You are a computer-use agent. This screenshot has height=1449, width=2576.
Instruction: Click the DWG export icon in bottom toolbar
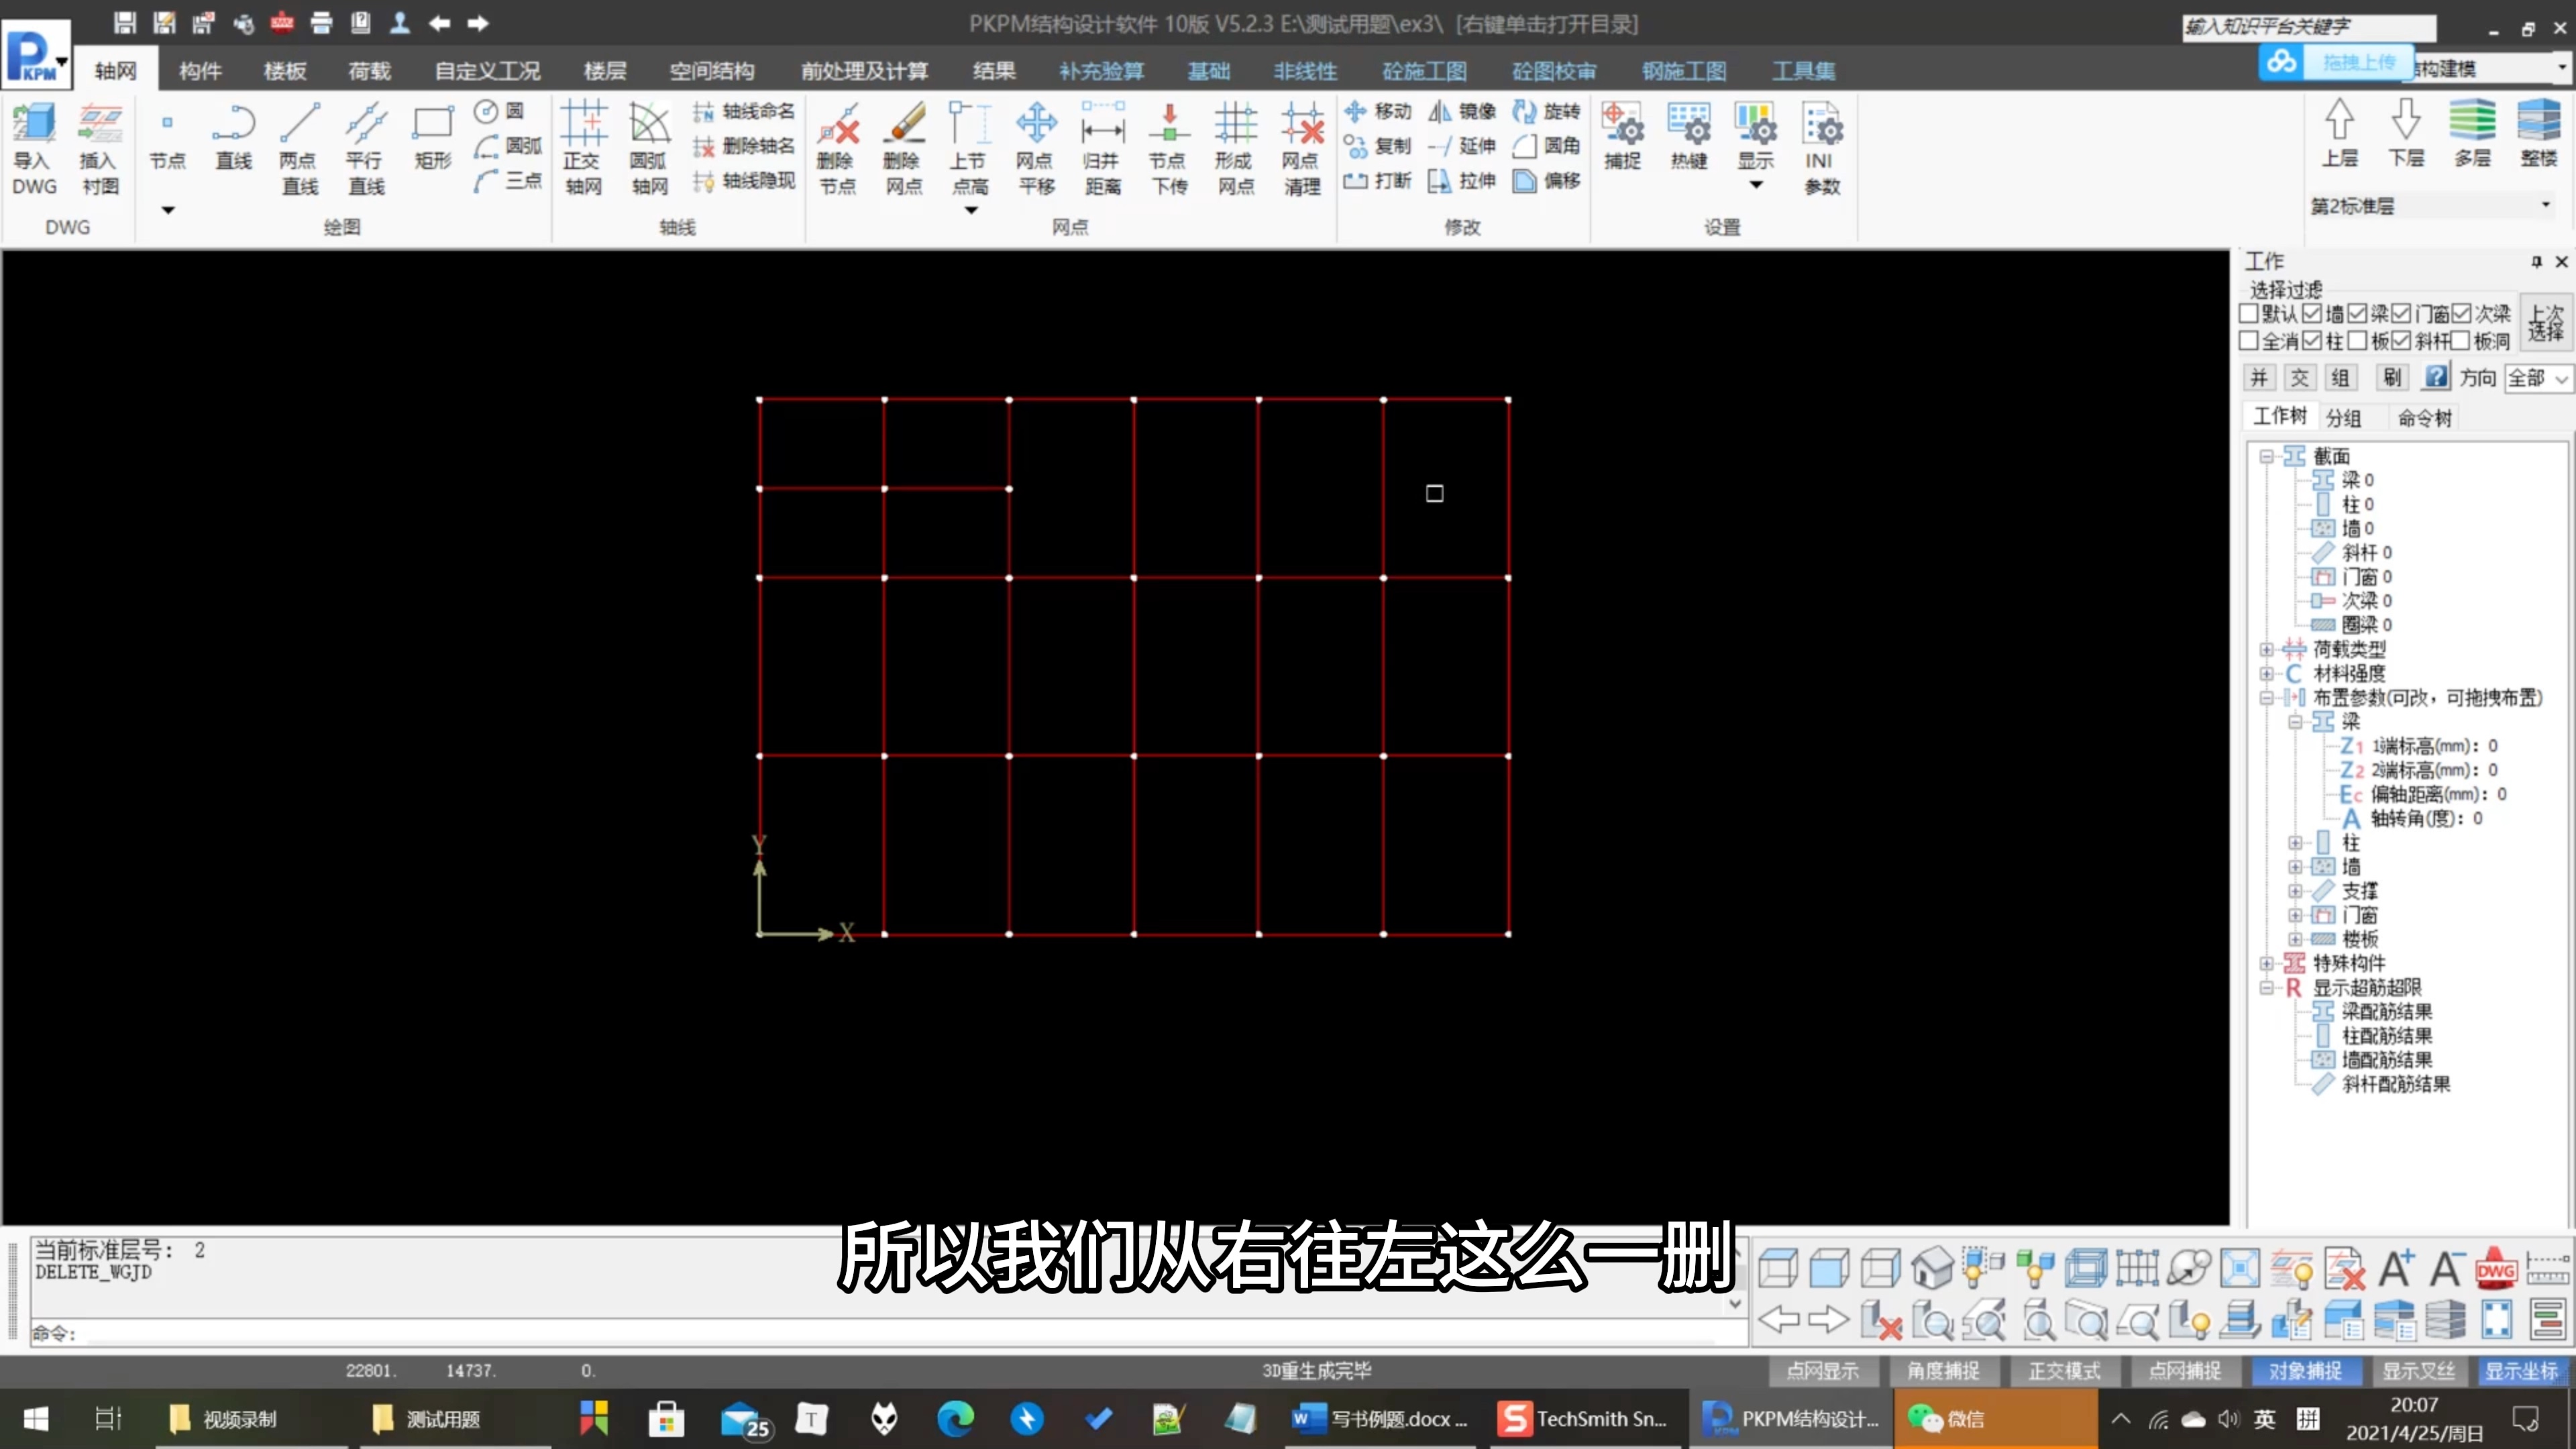click(2496, 1268)
